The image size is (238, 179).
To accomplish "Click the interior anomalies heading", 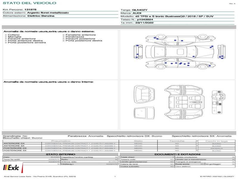I will 48,82.
